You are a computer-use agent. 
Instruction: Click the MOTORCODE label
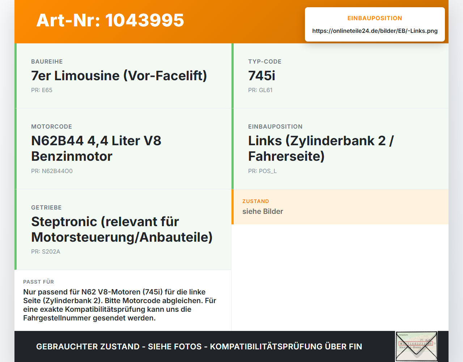[52, 127]
